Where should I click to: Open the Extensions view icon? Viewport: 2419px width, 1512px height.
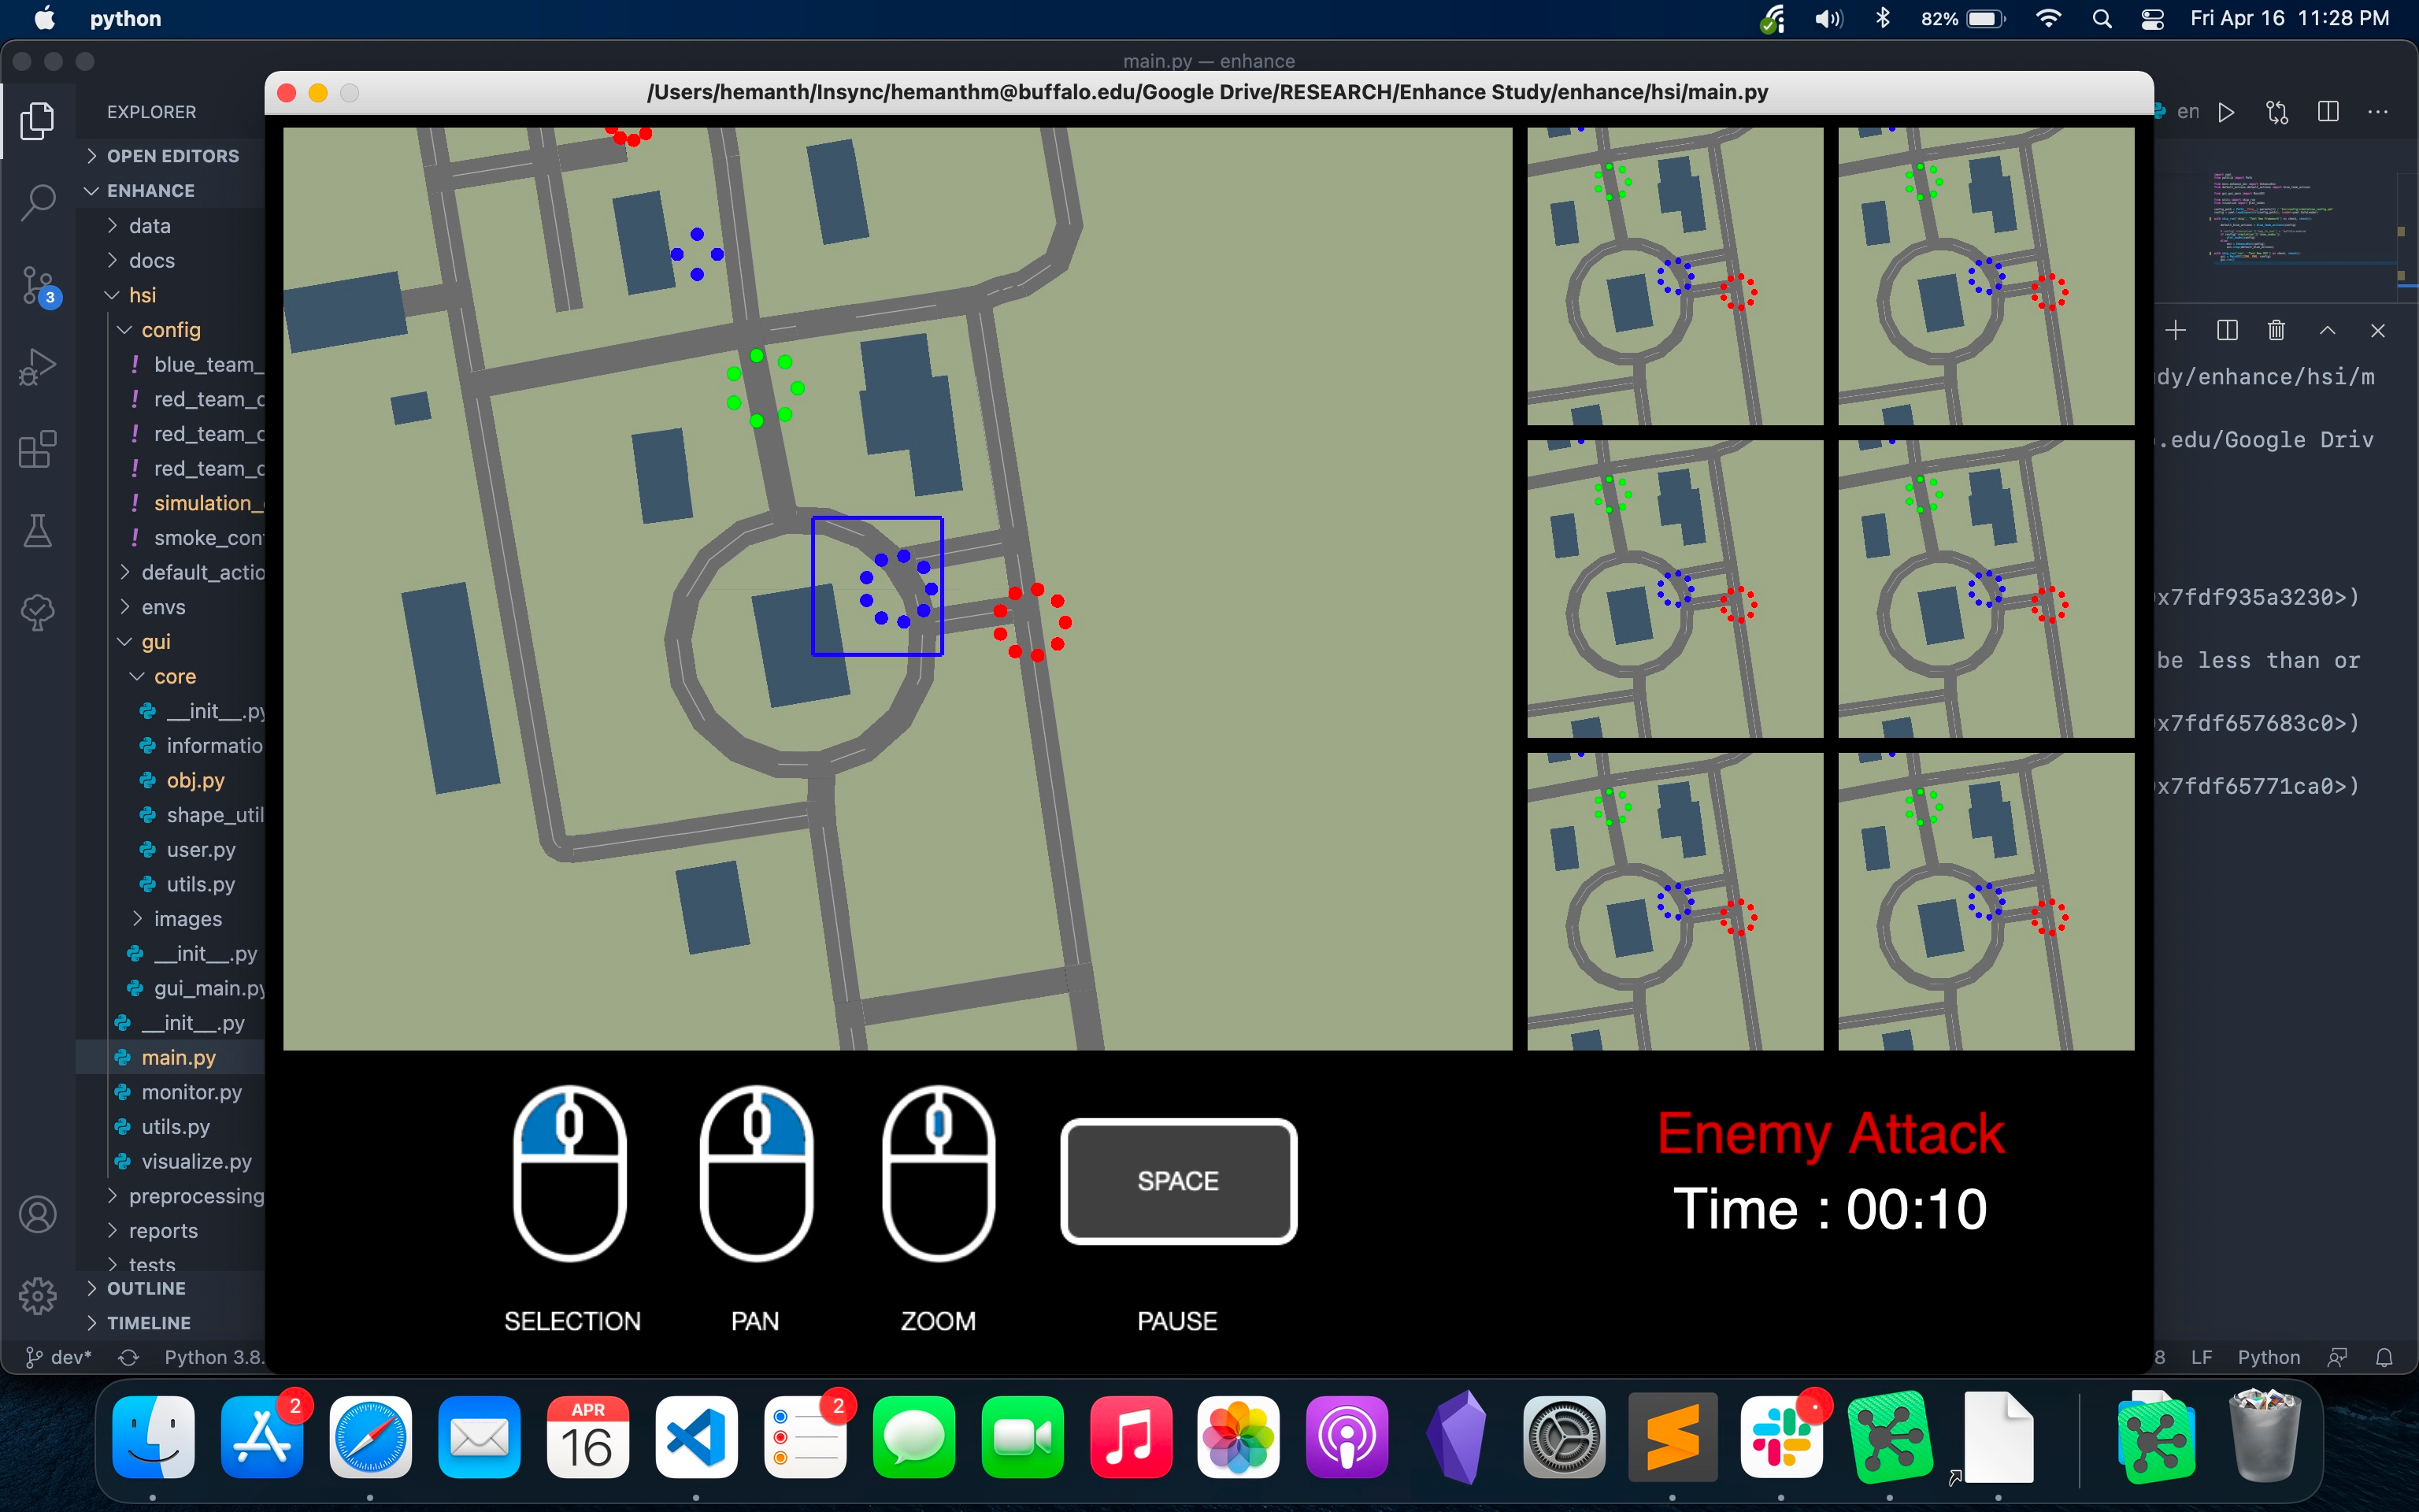click(x=38, y=449)
